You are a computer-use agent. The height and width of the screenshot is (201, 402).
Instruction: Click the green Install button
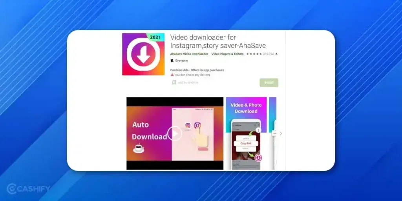click(269, 82)
